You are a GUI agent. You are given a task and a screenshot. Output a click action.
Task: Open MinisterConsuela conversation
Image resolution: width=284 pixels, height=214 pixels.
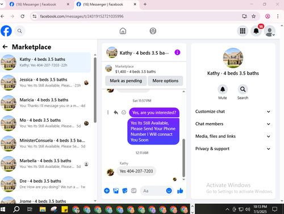tap(45, 143)
